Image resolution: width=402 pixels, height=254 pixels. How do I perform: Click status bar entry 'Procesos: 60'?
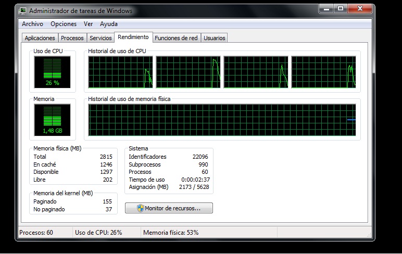(36, 233)
